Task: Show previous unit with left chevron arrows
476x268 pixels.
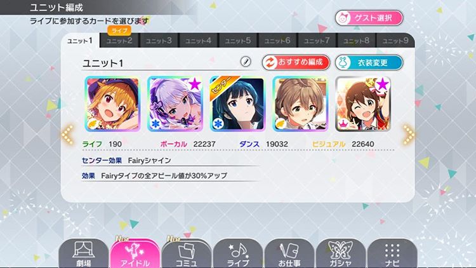Action: pyautogui.click(x=67, y=134)
